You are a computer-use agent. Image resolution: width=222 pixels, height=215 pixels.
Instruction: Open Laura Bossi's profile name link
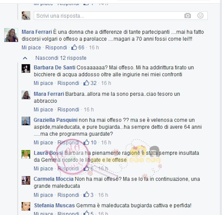pyautogui.click(x=48, y=153)
